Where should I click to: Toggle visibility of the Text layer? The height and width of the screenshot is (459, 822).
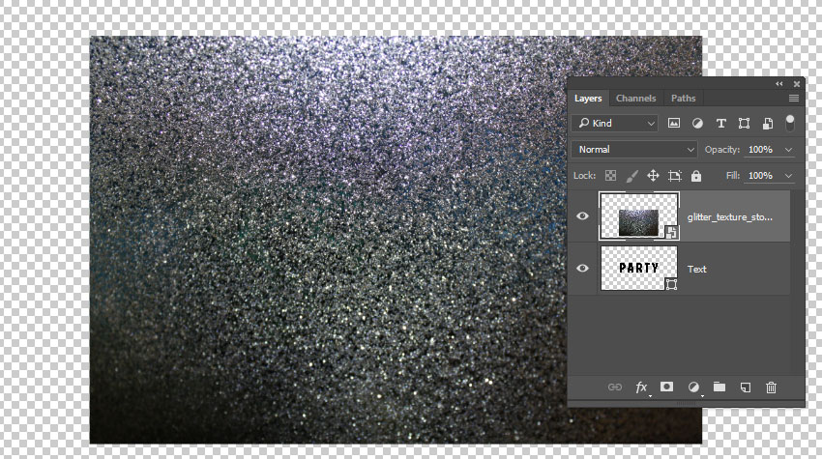point(582,269)
